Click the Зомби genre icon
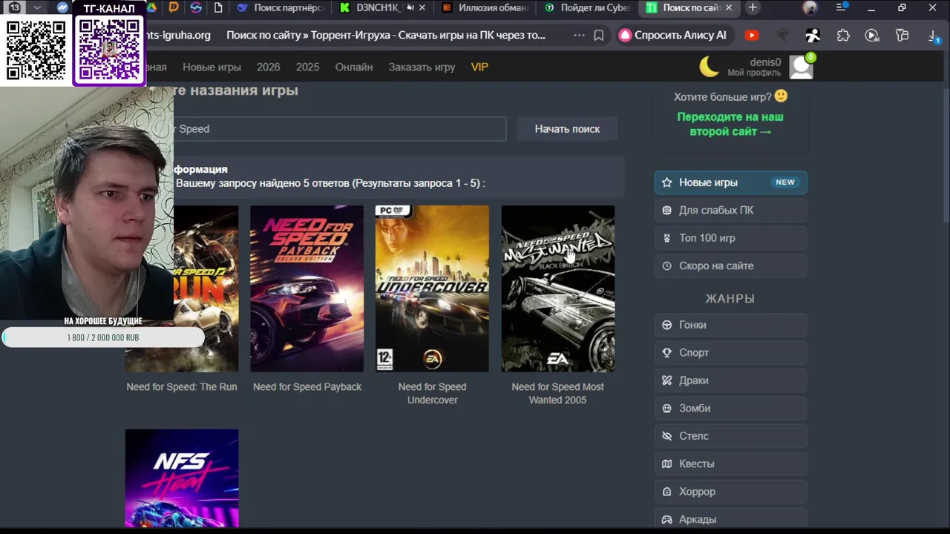Viewport: 950px width, 534px height. tap(666, 408)
